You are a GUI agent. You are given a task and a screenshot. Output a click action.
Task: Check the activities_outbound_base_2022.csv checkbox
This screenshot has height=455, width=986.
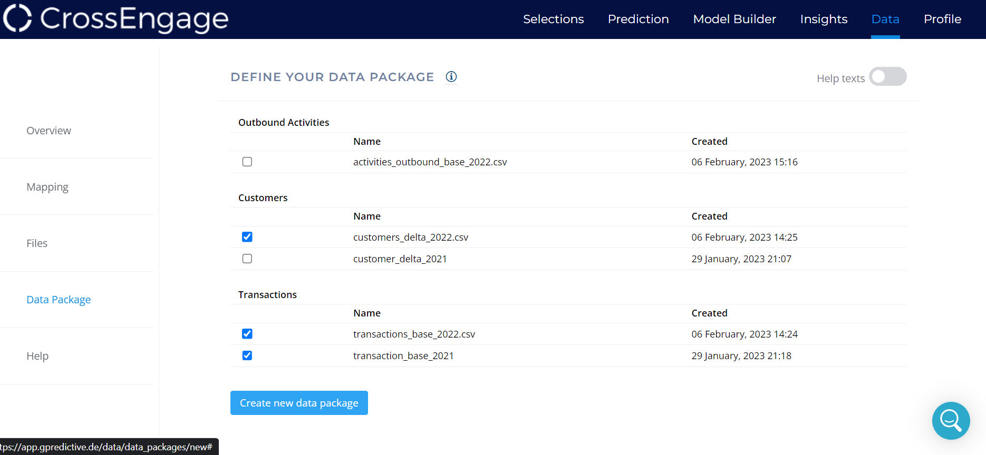(x=247, y=162)
